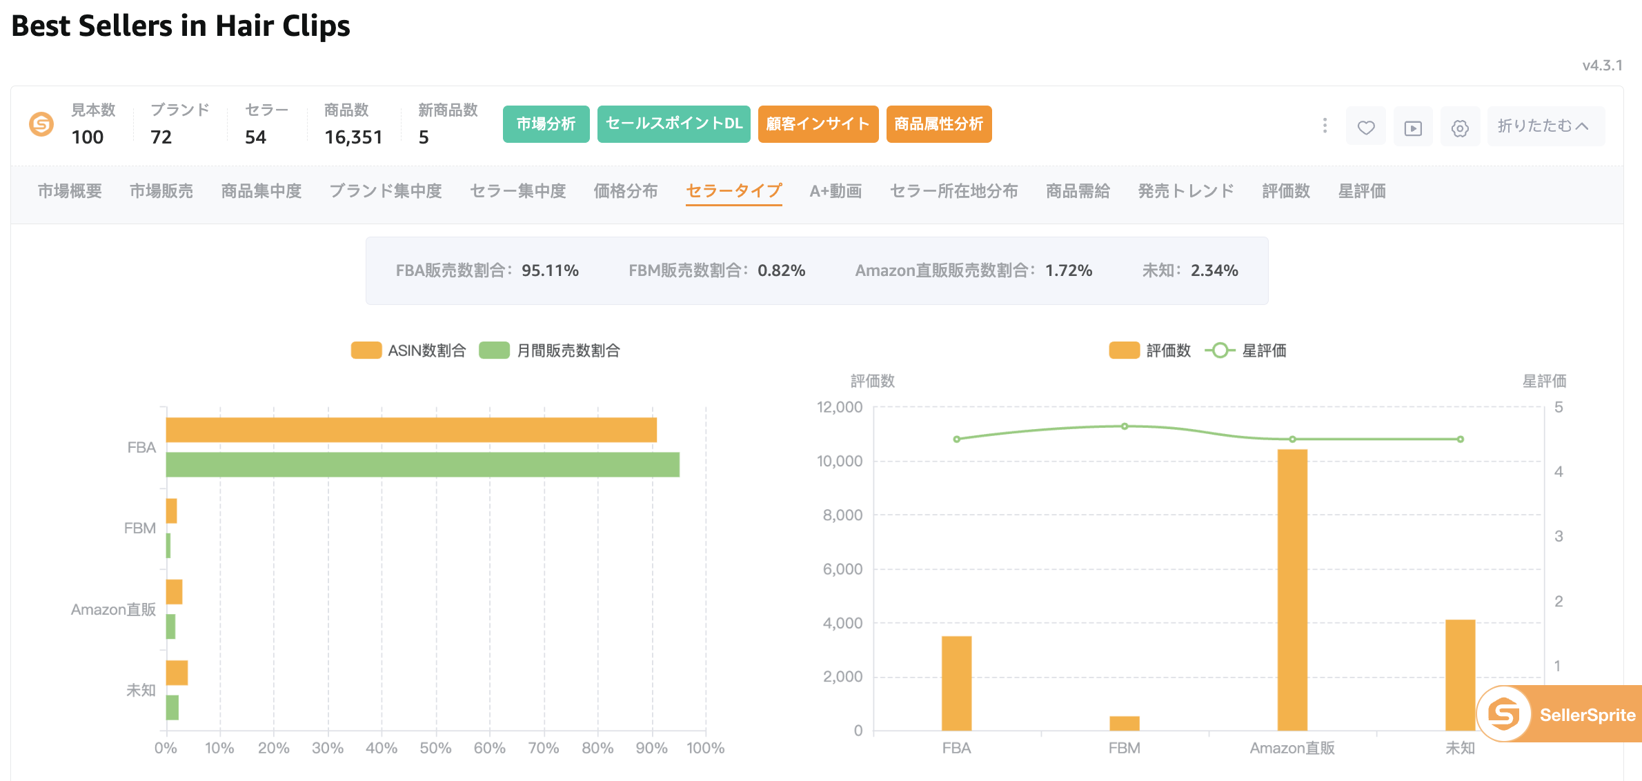Switch to the A+動画 tab
1642x781 pixels.
835,191
